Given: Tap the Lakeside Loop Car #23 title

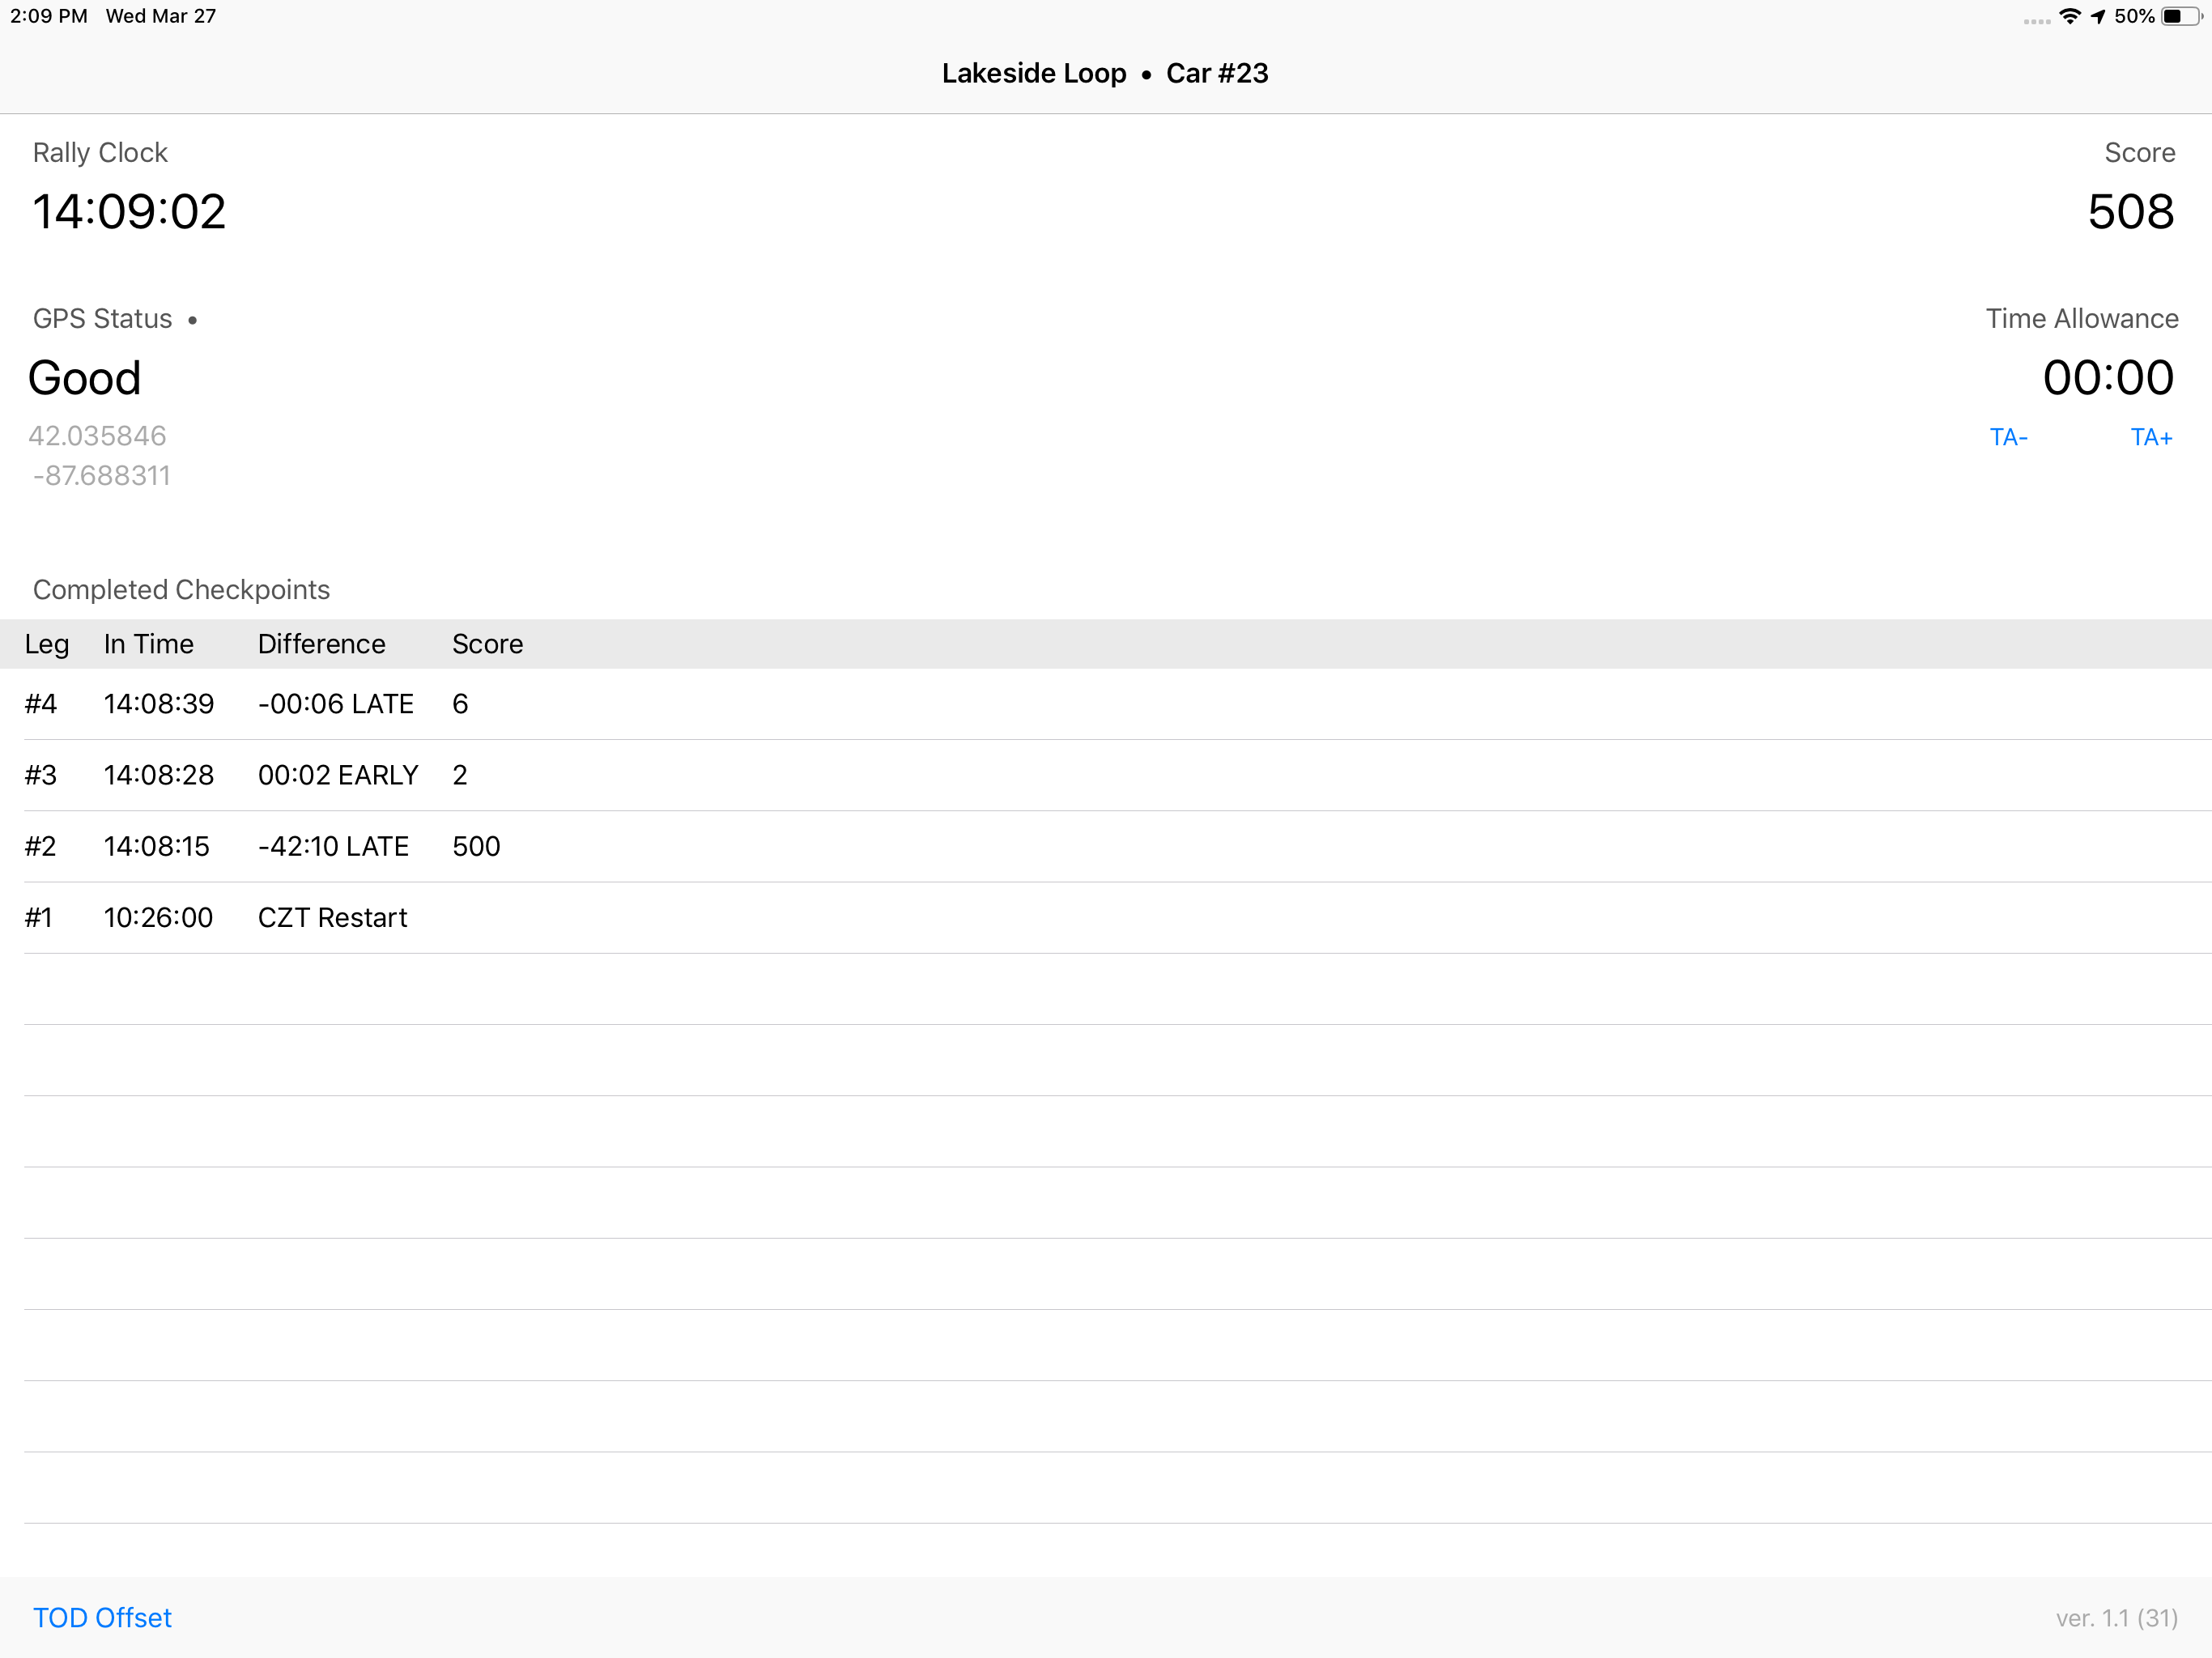Looking at the screenshot, I should [1104, 73].
